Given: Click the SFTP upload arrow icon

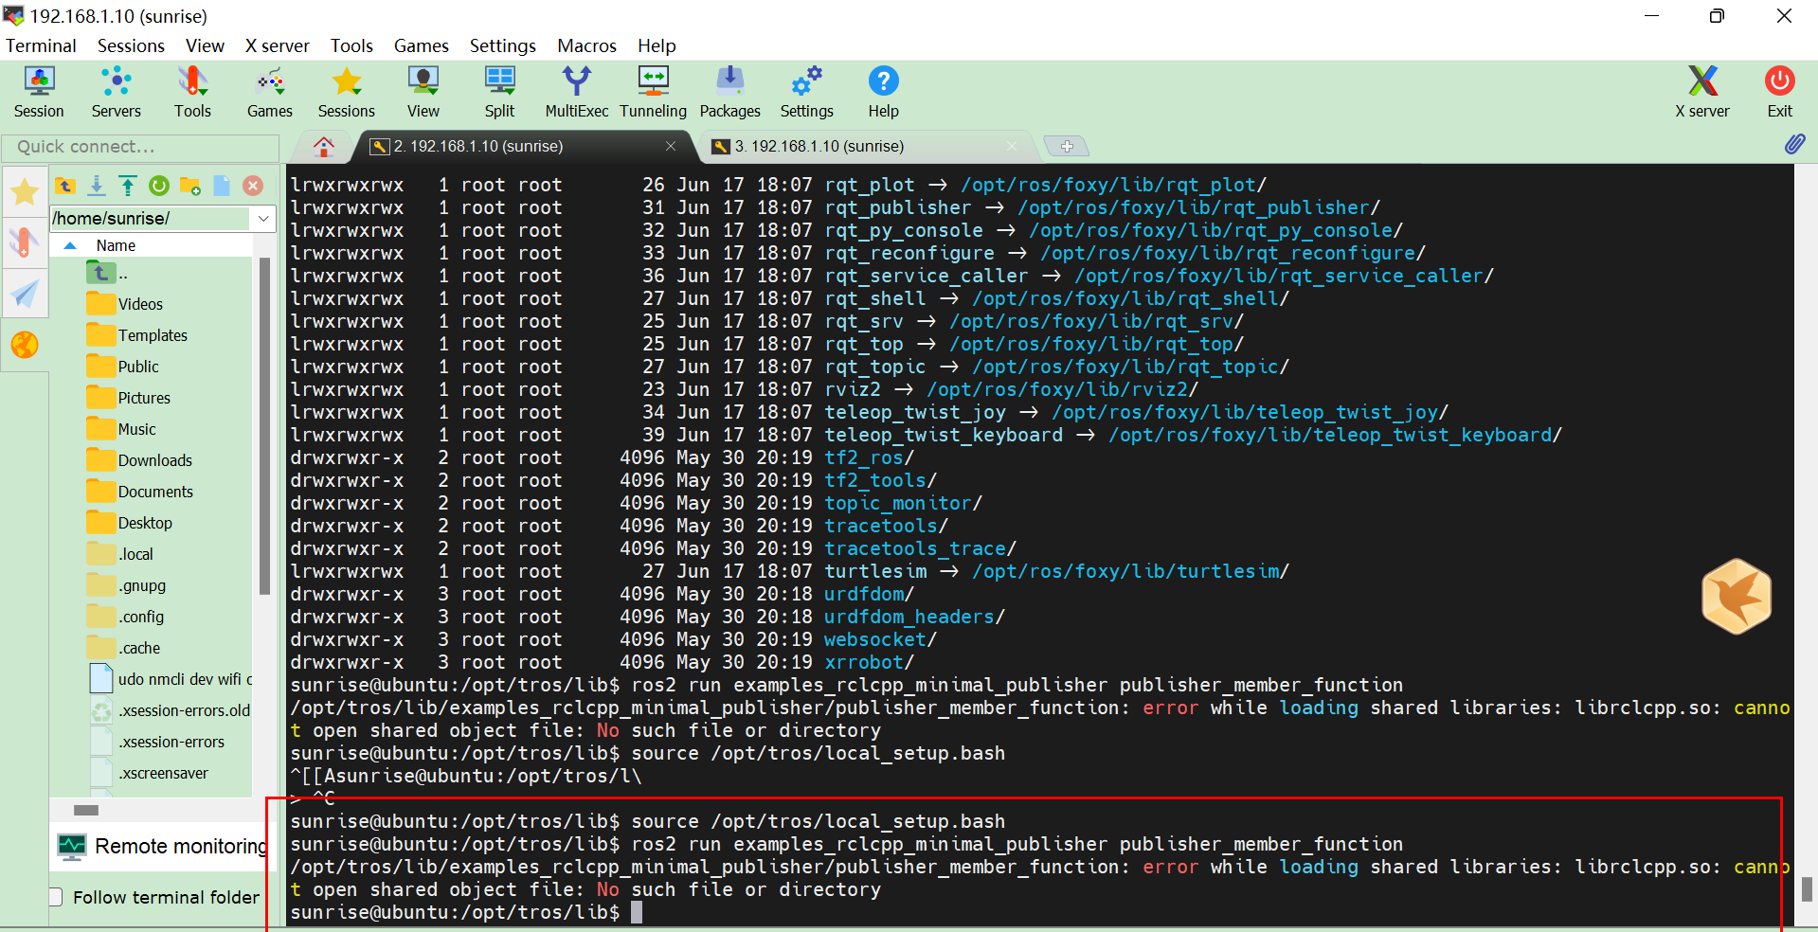Looking at the screenshot, I should [x=128, y=186].
